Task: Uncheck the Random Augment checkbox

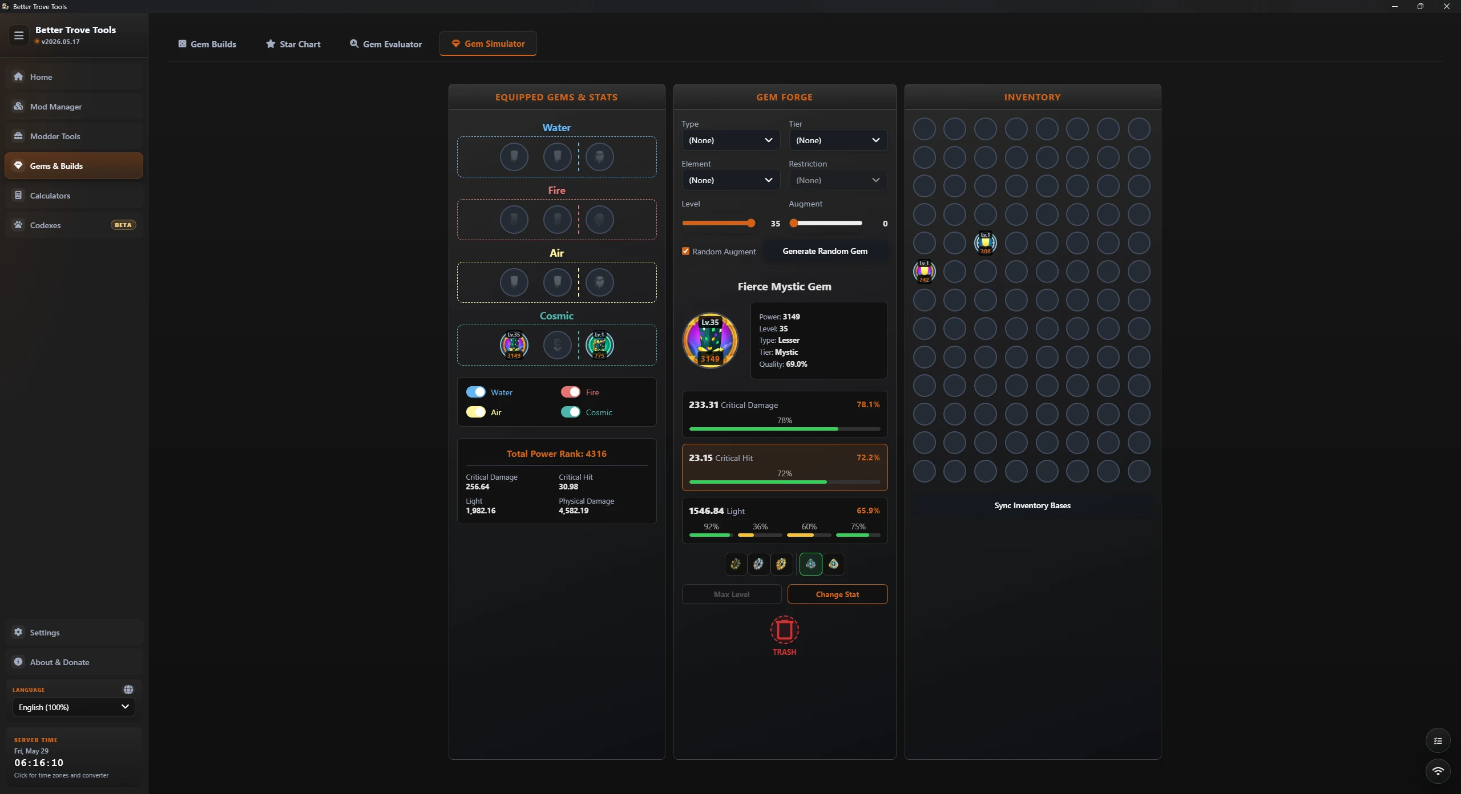Action: tap(685, 251)
